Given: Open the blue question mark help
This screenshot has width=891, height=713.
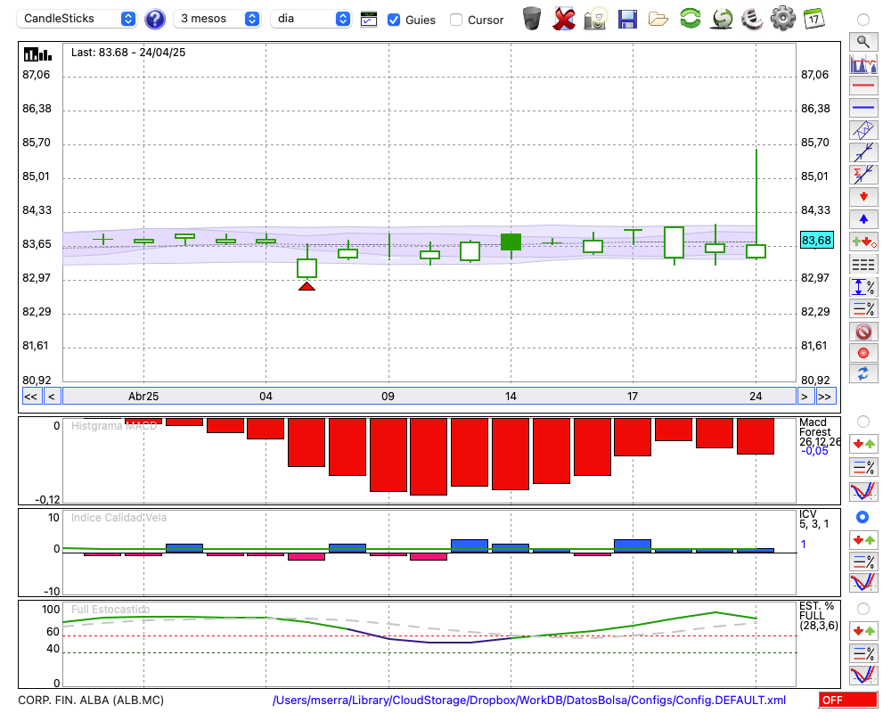Looking at the screenshot, I should click(154, 20).
